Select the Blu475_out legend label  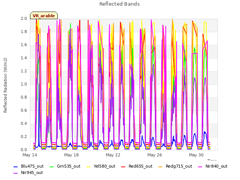[x=32, y=166]
